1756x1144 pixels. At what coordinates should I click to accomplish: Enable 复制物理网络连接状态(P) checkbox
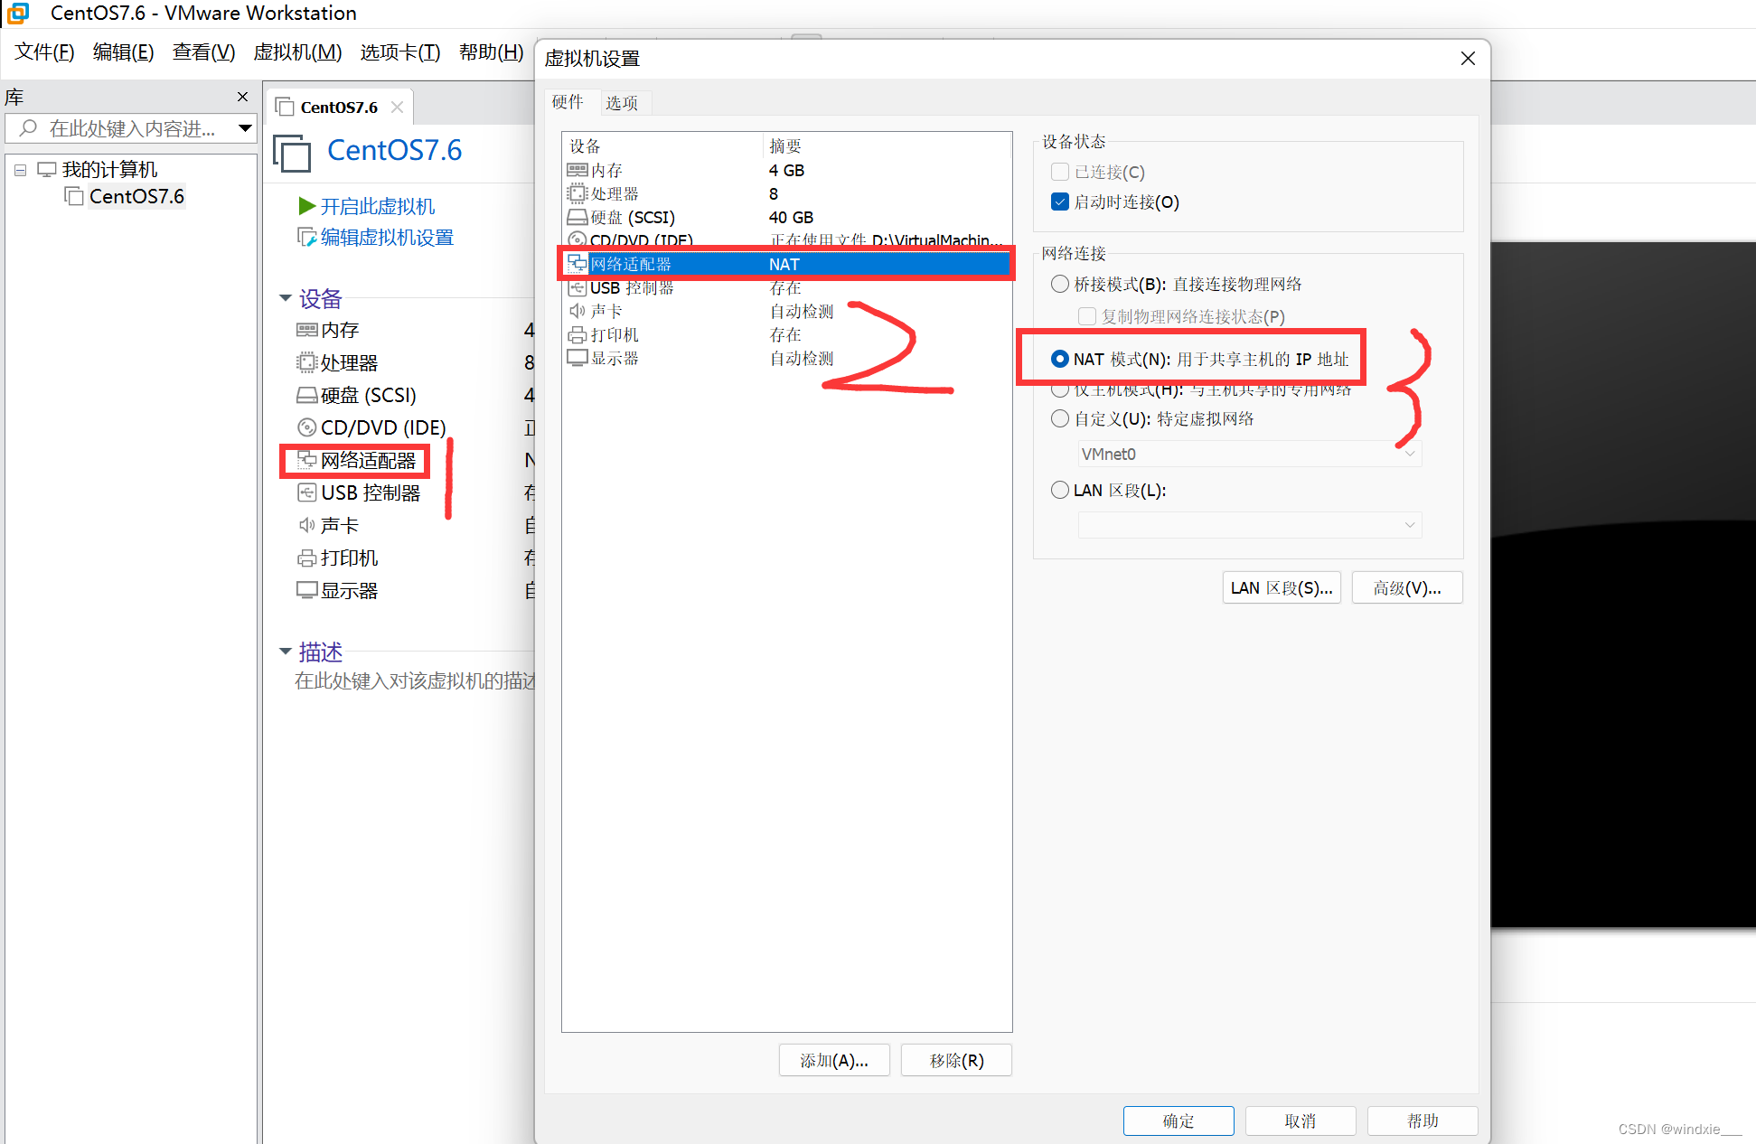[1087, 316]
